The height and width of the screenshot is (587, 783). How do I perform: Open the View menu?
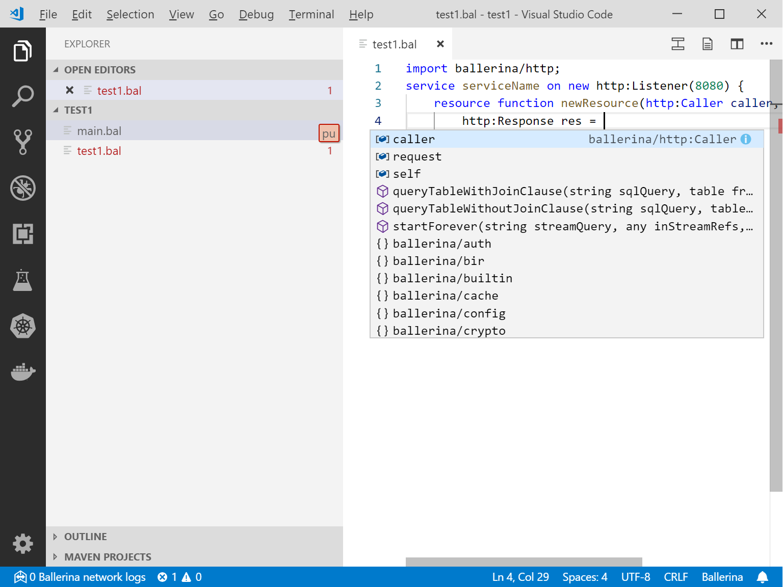click(x=181, y=14)
